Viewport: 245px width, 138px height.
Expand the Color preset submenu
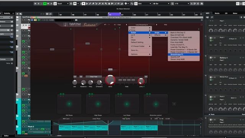click(140, 28)
